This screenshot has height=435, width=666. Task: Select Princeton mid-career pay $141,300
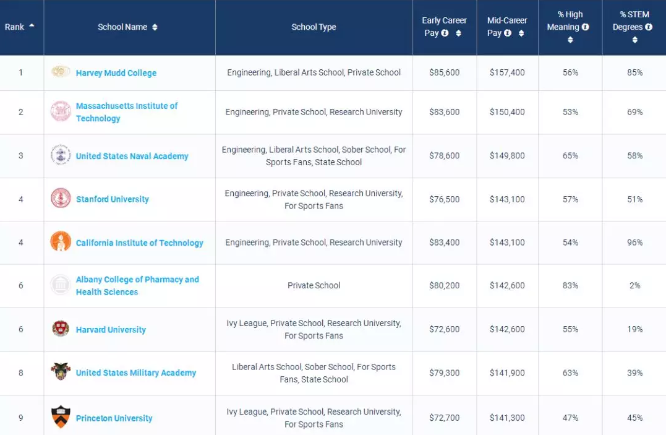tap(507, 418)
